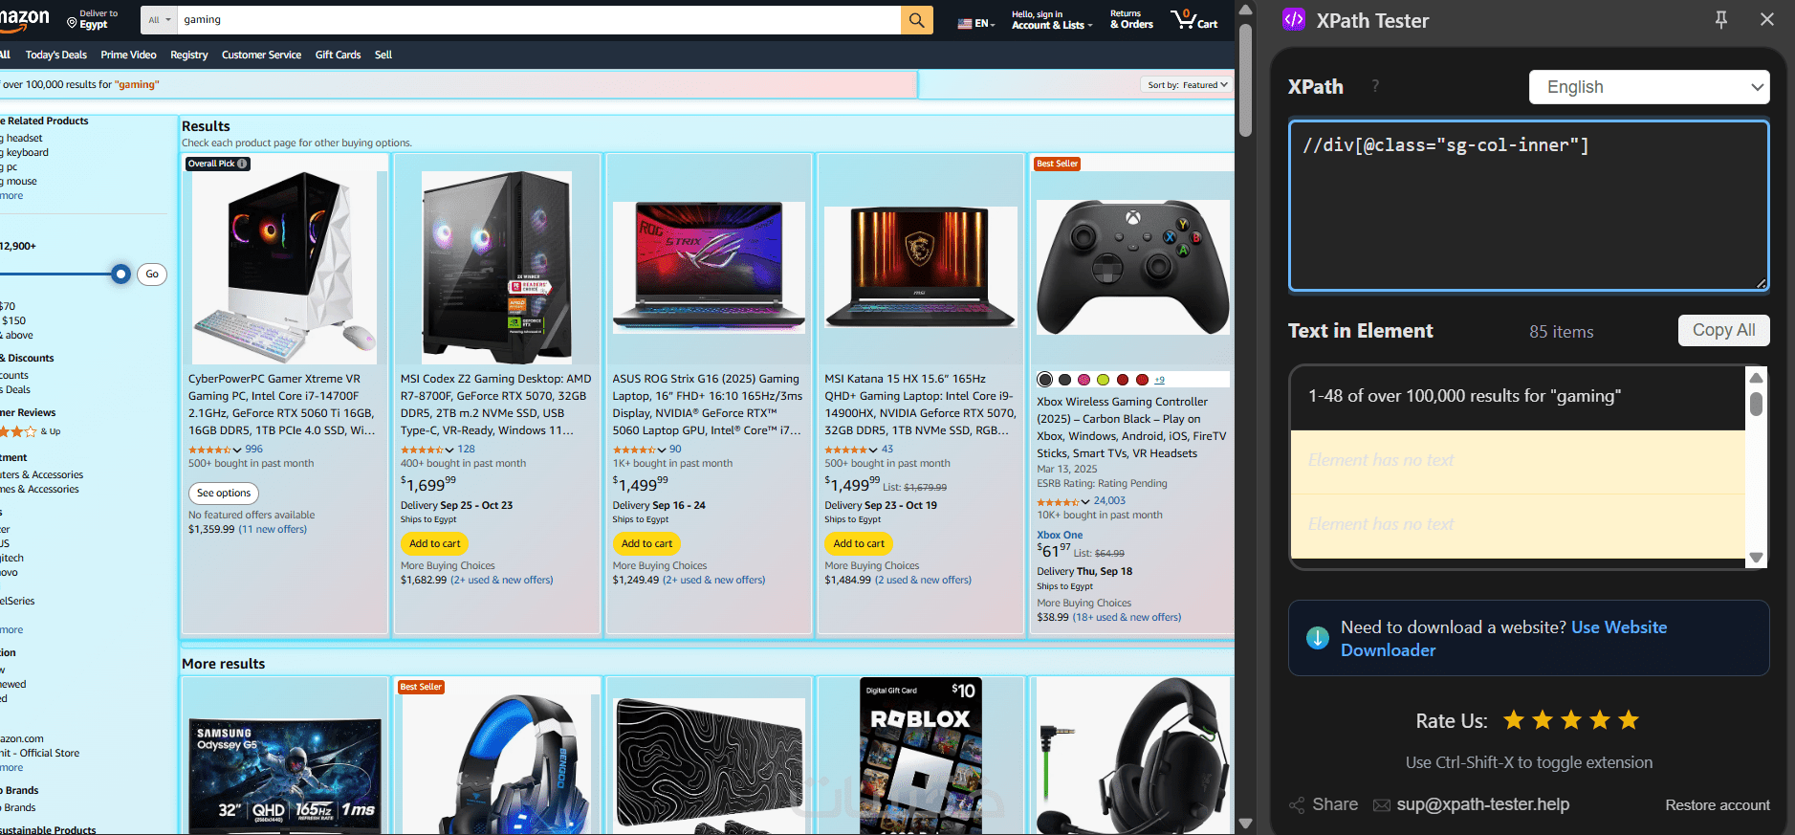Click Restore account link

(1718, 805)
